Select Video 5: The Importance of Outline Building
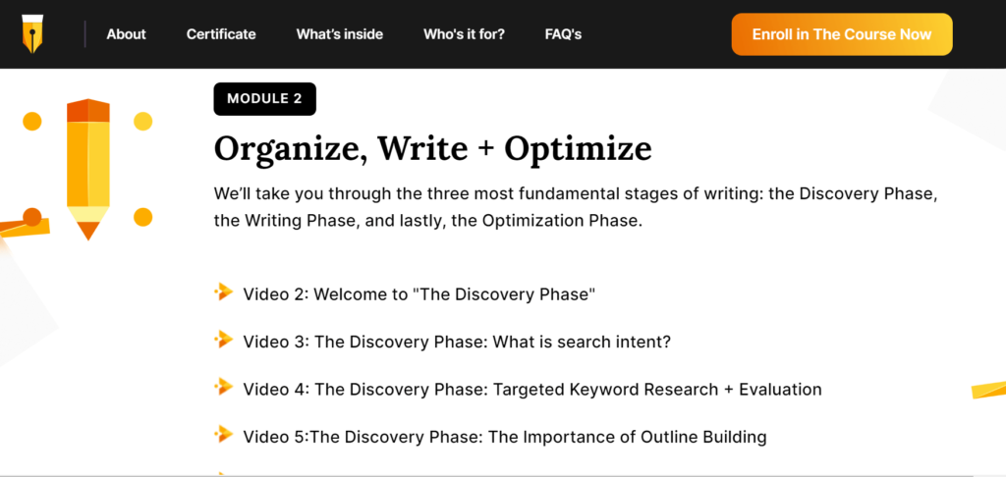Screen dimensions: 1006x477 click(505, 438)
